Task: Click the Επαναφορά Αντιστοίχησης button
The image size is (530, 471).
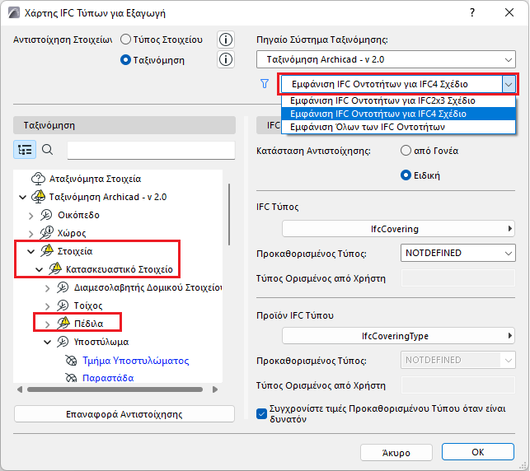Action: [124, 414]
